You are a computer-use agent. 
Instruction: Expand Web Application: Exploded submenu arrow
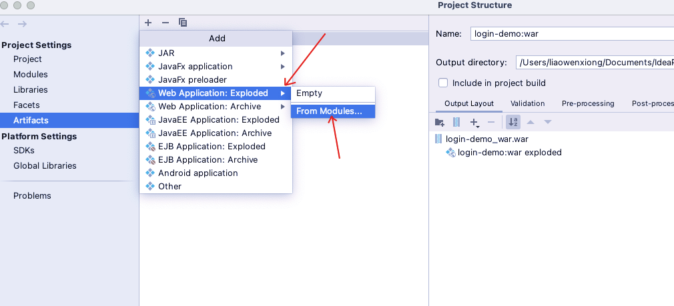[283, 93]
